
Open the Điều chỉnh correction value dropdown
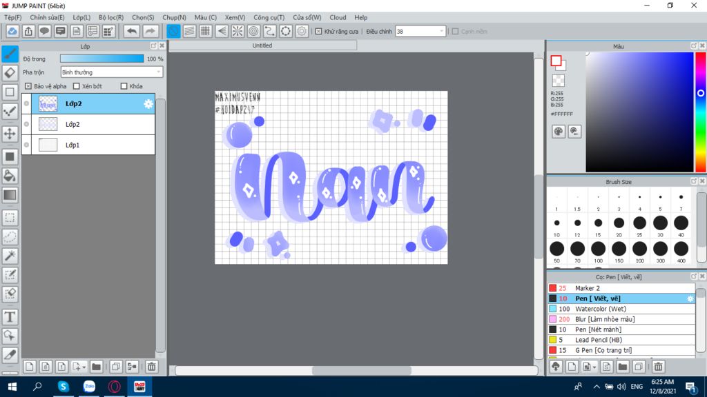click(x=420, y=32)
